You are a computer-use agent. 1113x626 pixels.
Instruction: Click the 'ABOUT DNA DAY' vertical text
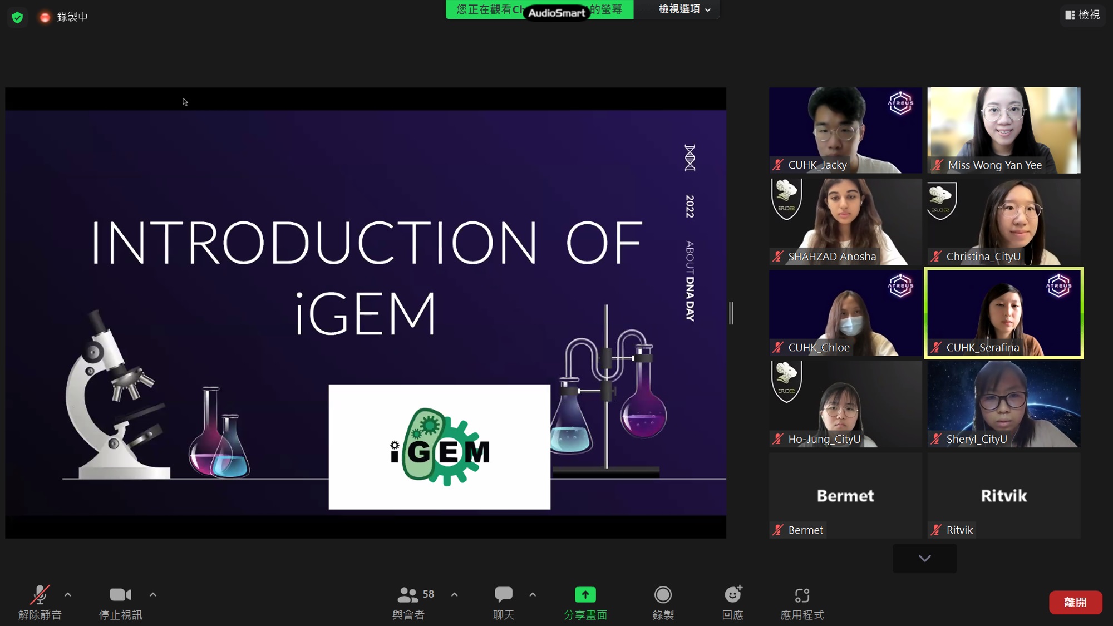coord(690,281)
